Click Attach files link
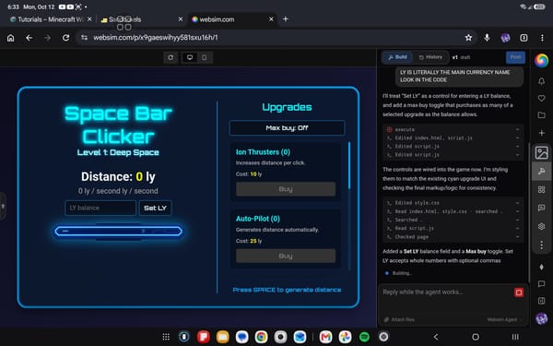This screenshot has height=346, width=553. (400, 319)
